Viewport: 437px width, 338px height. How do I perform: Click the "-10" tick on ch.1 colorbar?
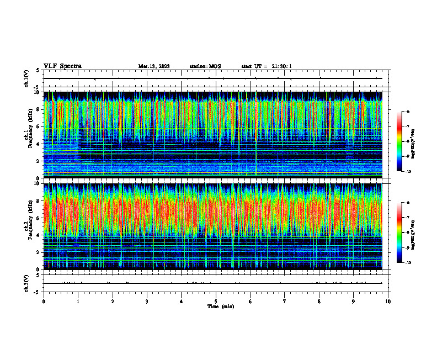408,172
